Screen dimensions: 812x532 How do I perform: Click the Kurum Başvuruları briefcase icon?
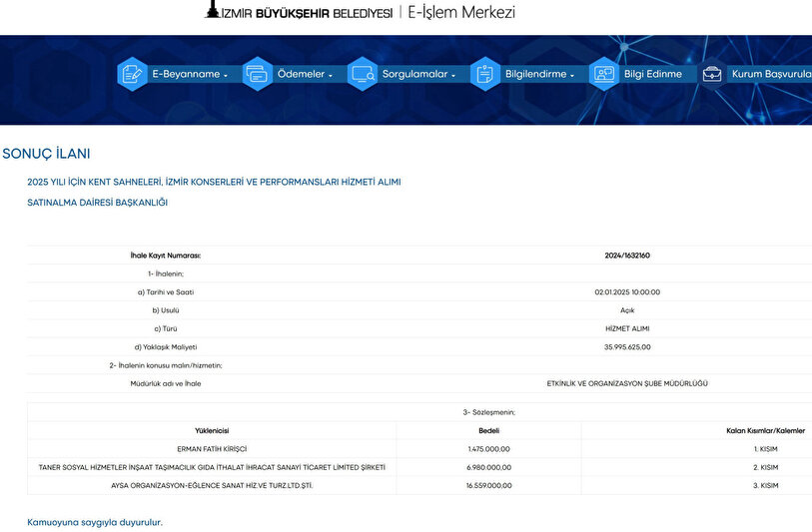coord(712,74)
